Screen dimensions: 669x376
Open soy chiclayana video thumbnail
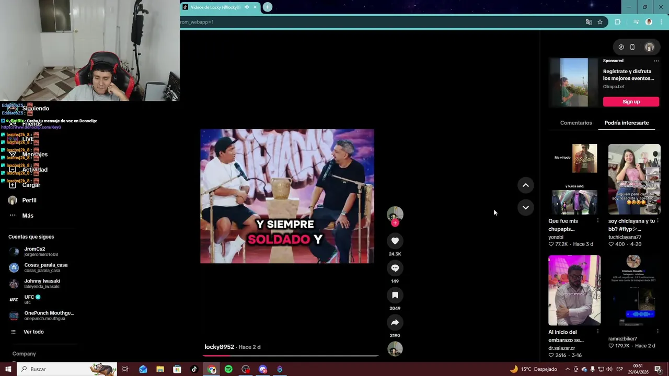click(x=635, y=179)
